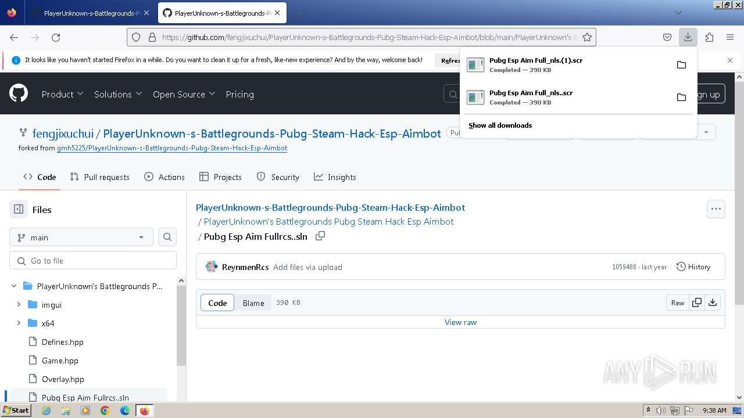This screenshot has height=418, width=744.
Task: Expand Solutions menu in GitHub header
Action: point(118,94)
